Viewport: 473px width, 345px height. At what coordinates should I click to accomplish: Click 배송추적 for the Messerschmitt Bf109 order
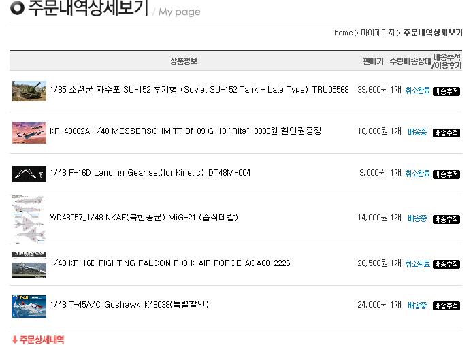tap(446, 132)
